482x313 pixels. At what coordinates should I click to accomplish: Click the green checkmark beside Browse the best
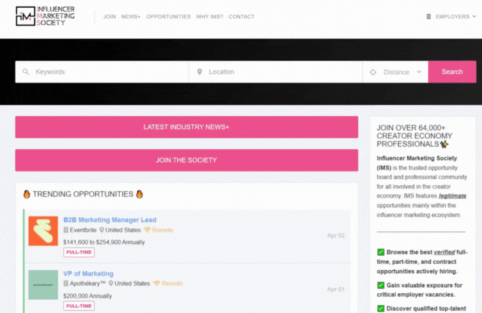pyautogui.click(x=381, y=252)
